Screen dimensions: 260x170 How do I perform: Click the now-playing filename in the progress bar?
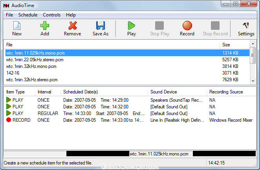(x=159, y=154)
